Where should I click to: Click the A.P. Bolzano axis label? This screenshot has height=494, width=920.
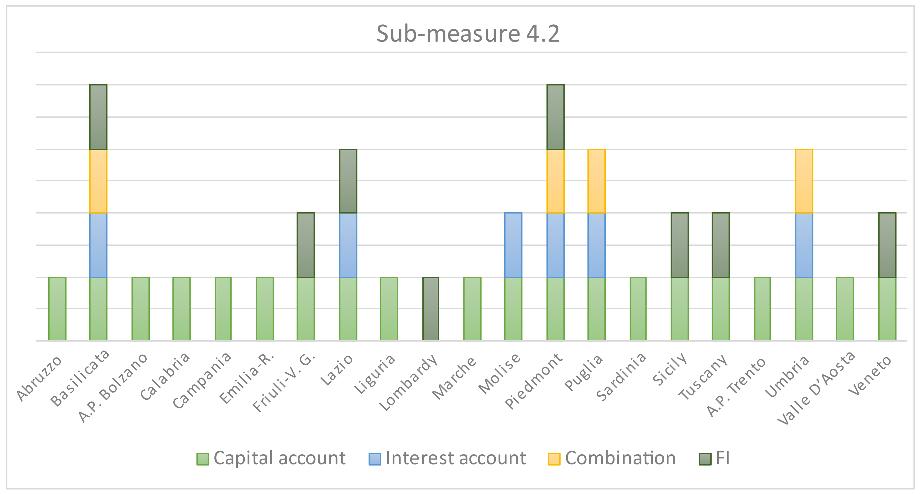(112, 388)
